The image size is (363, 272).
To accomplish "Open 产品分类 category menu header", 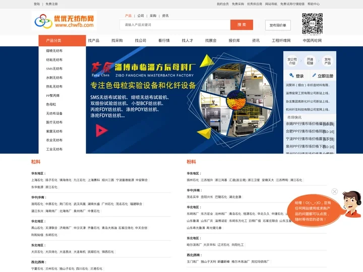I will [62, 41].
